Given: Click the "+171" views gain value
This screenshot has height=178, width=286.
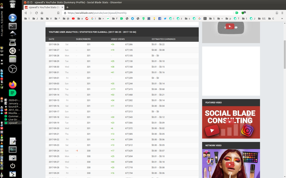Looking at the screenshot, I should (x=113, y=89).
